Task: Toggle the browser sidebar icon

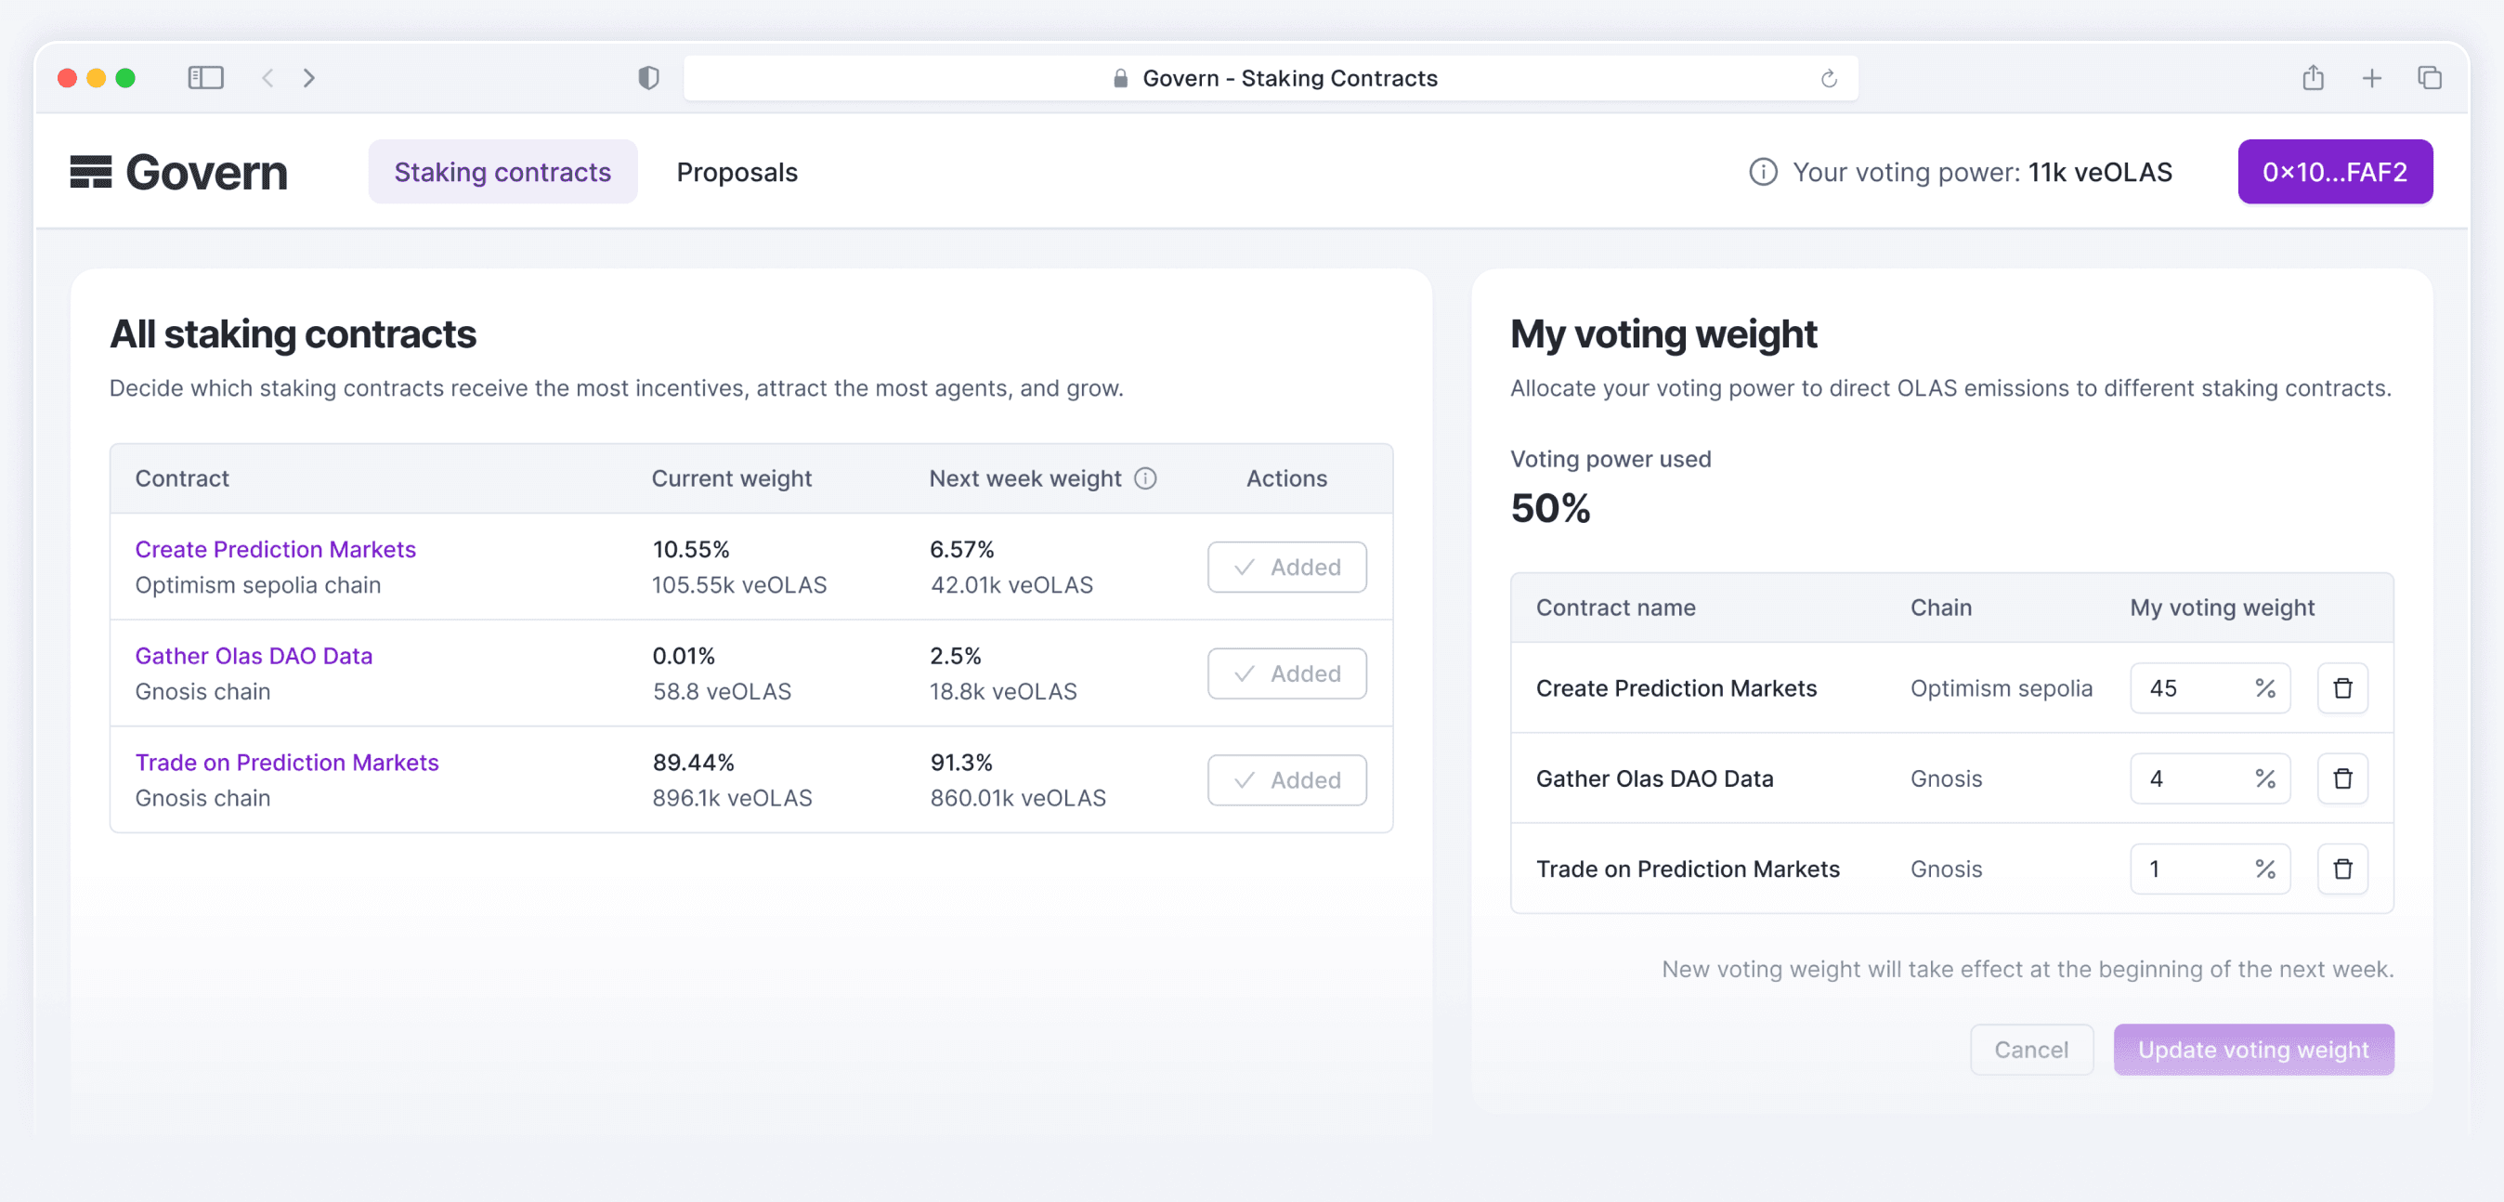Action: pyautogui.click(x=205, y=78)
